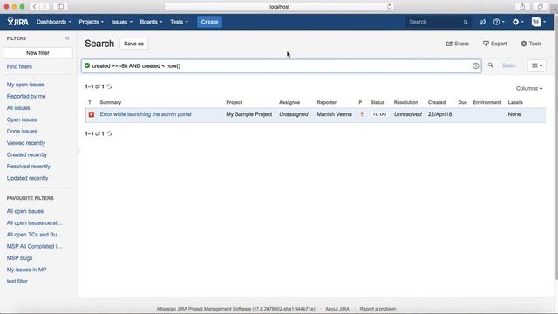The height and width of the screenshot is (314, 558).
Task: Go back in browser
Action: [x=34, y=6]
